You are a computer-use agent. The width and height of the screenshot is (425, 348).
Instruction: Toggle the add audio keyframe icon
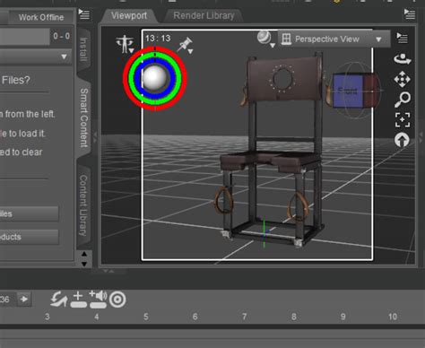click(x=98, y=299)
